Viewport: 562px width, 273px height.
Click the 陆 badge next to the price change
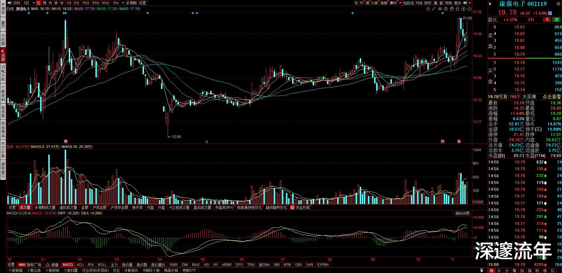[x=550, y=13]
